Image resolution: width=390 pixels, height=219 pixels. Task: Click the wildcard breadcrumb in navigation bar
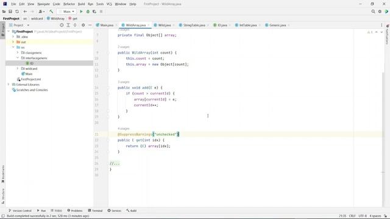coord(37,19)
